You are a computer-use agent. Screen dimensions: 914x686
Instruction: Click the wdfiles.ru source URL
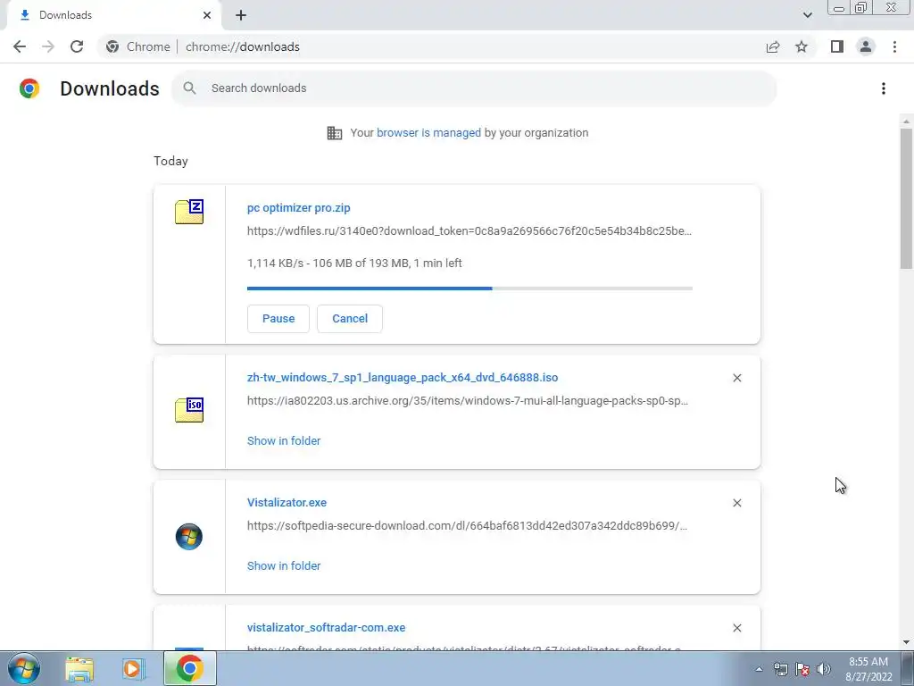tap(469, 231)
